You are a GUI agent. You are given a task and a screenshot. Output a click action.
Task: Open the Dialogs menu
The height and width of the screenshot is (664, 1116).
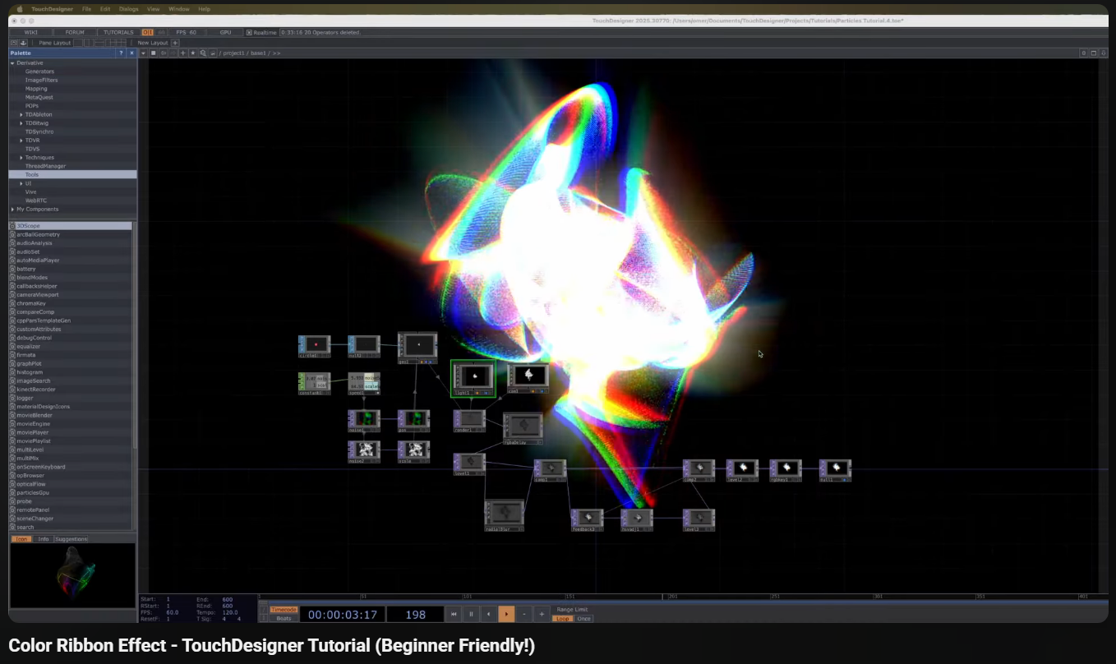point(128,9)
